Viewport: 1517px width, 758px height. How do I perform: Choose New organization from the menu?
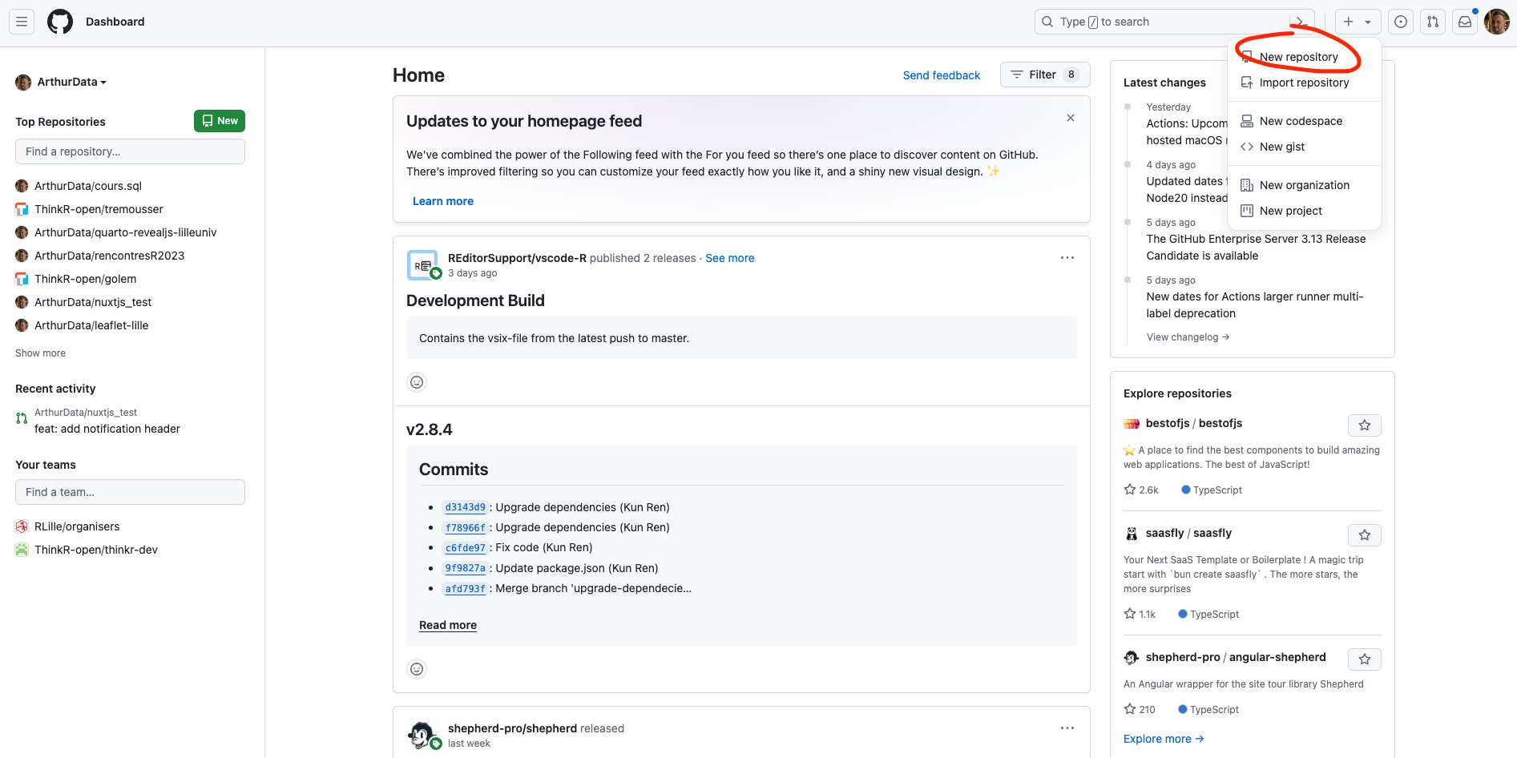point(1304,185)
